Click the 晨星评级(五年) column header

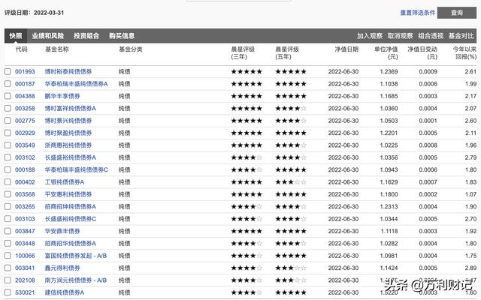tap(287, 53)
